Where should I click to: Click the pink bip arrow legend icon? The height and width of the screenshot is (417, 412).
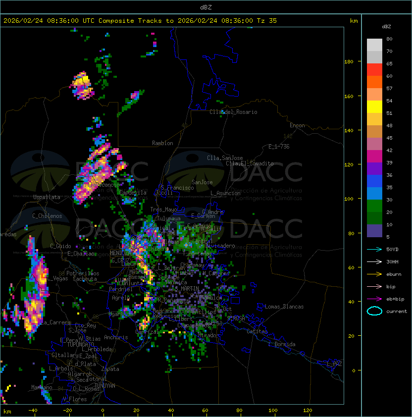click(374, 286)
